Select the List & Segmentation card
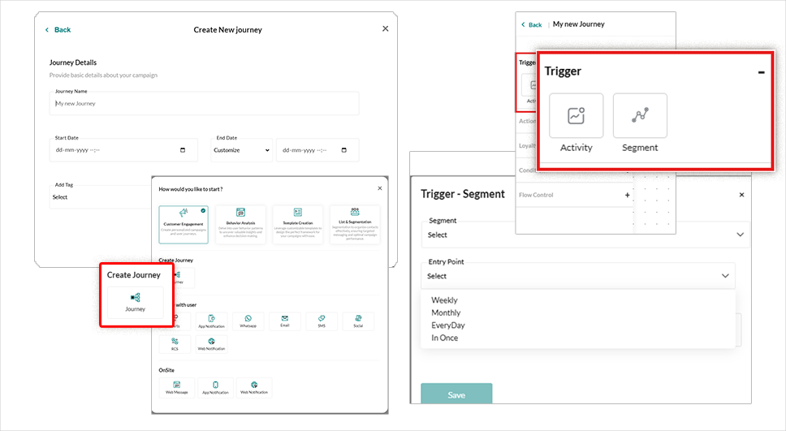786x431 pixels. point(355,225)
